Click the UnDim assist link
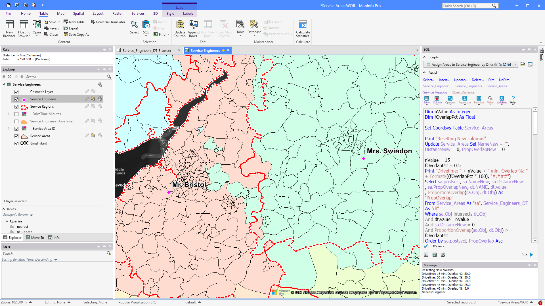The height and width of the screenshot is (306, 545). click(x=504, y=80)
